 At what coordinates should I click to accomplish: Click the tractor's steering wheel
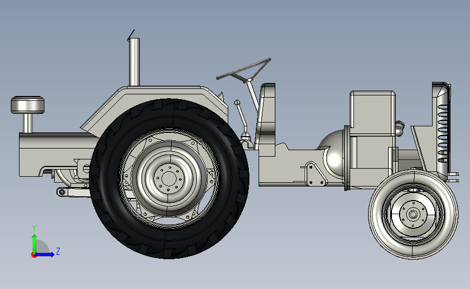pyautogui.click(x=243, y=69)
